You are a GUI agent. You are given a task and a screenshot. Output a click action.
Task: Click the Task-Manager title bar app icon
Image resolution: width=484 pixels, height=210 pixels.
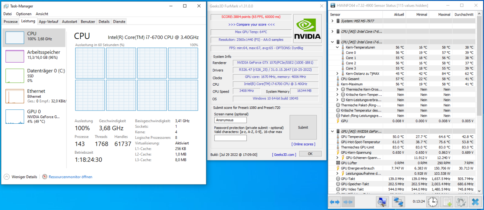(6, 6)
